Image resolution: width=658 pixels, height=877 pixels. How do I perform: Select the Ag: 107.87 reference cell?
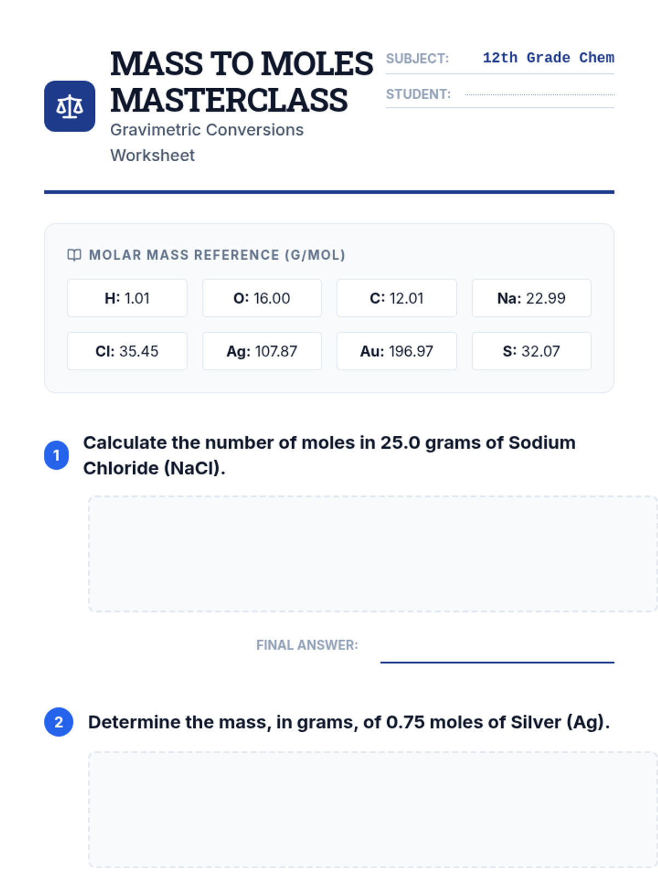click(x=262, y=351)
